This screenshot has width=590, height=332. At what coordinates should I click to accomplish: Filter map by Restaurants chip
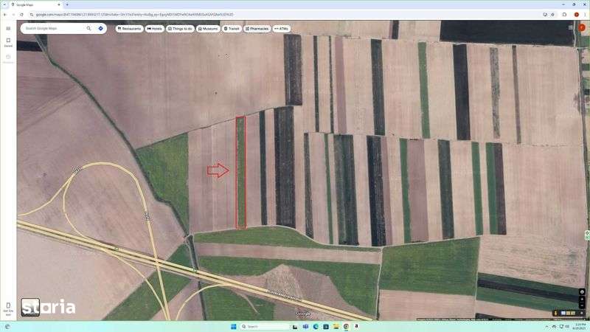130,29
